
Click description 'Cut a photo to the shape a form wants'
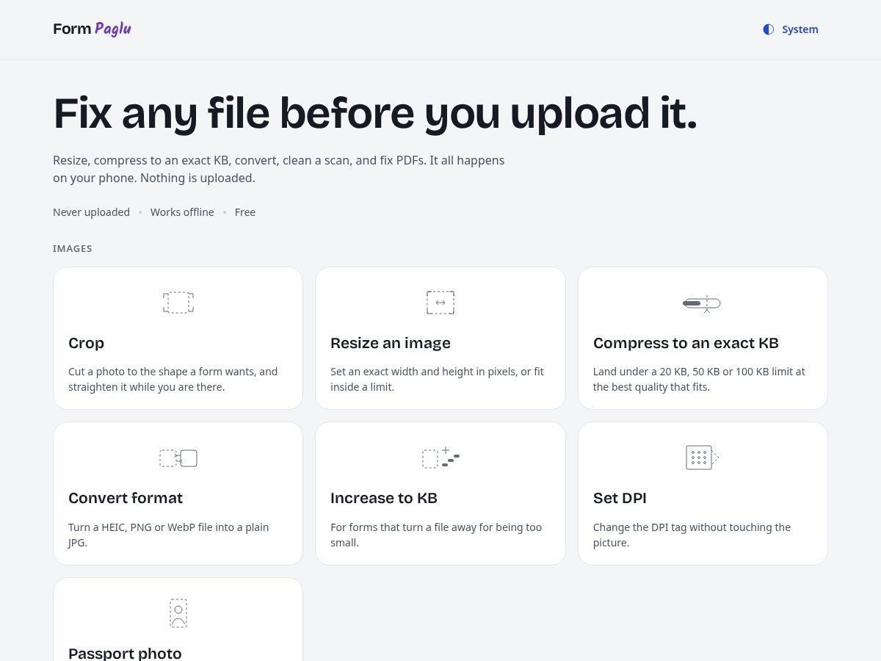click(x=173, y=379)
